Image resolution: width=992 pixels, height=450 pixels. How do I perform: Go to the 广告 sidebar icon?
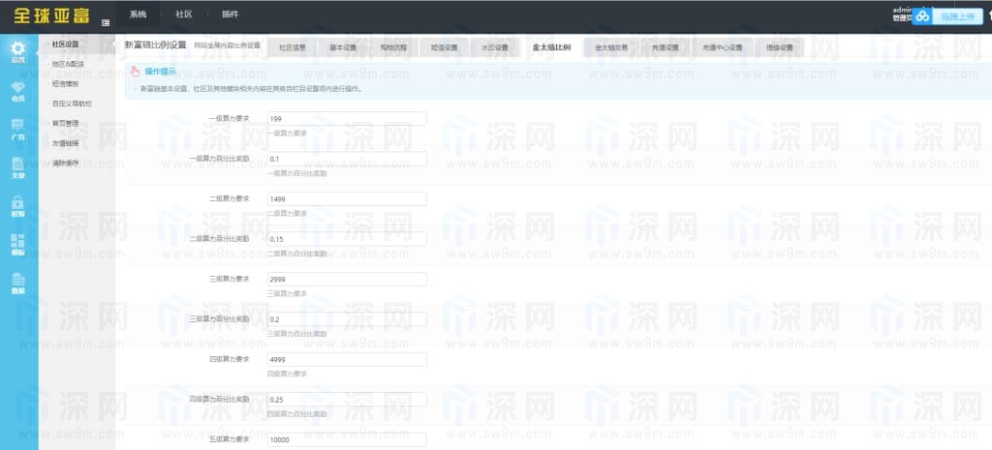[x=18, y=129]
